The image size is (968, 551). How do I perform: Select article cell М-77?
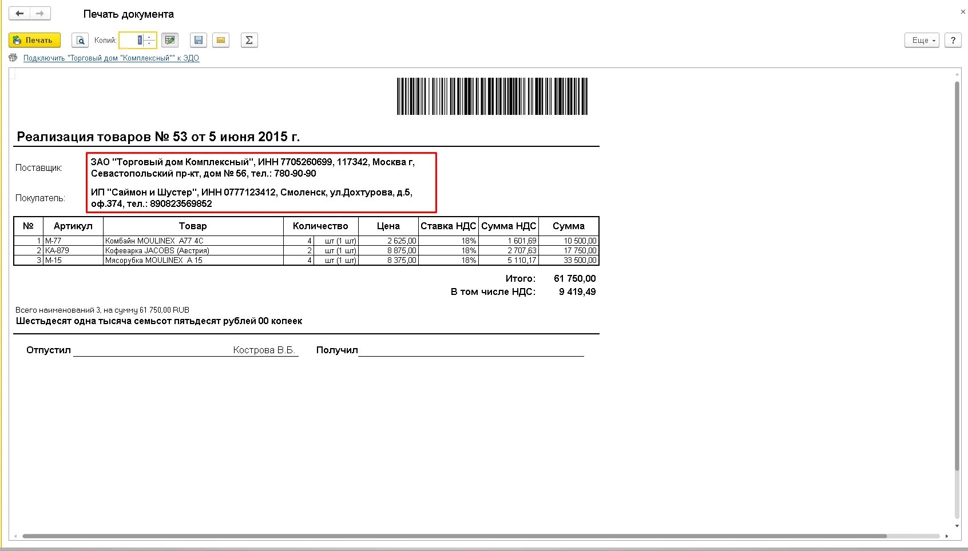point(73,241)
